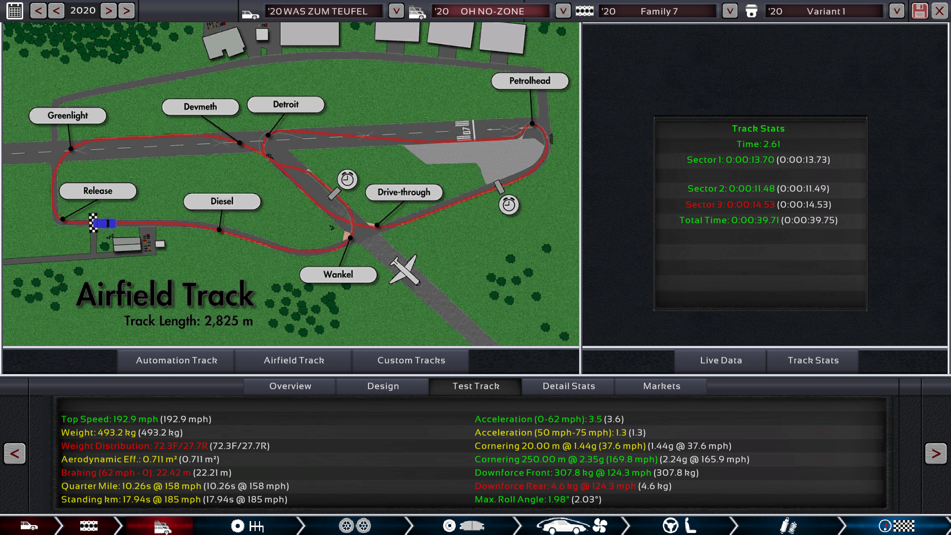The width and height of the screenshot is (951, 535).
Task: Expand the OH NO-ZONE trim dropdown
Action: 563,11
